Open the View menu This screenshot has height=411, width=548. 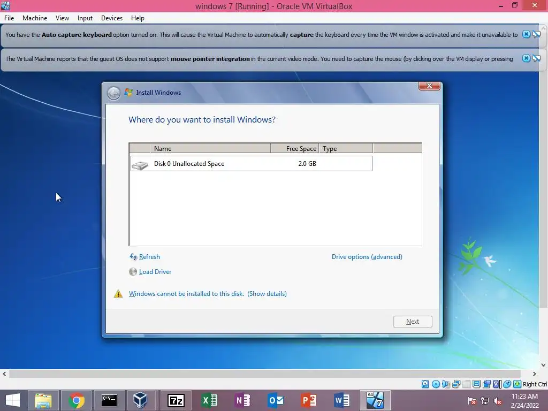(x=62, y=18)
